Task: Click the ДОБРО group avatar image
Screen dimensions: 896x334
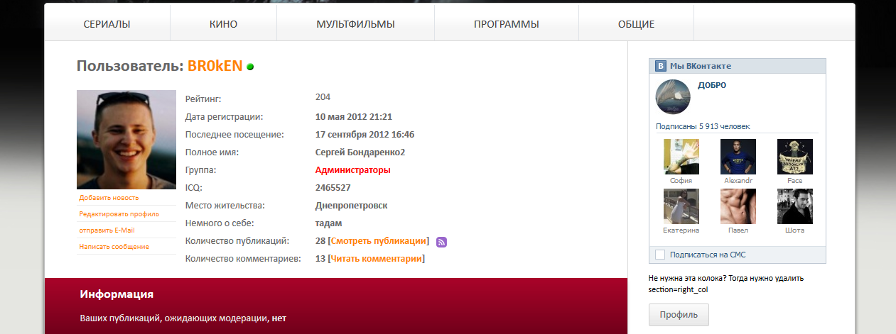Action: (x=673, y=97)
